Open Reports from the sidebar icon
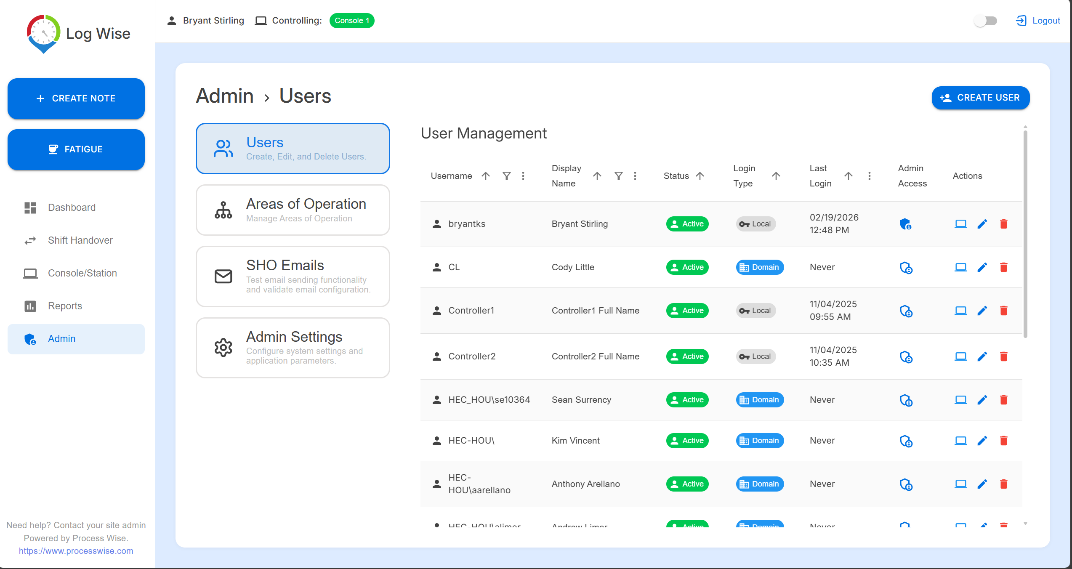The width and height of the screenshot is (1072, 569). 30,306
